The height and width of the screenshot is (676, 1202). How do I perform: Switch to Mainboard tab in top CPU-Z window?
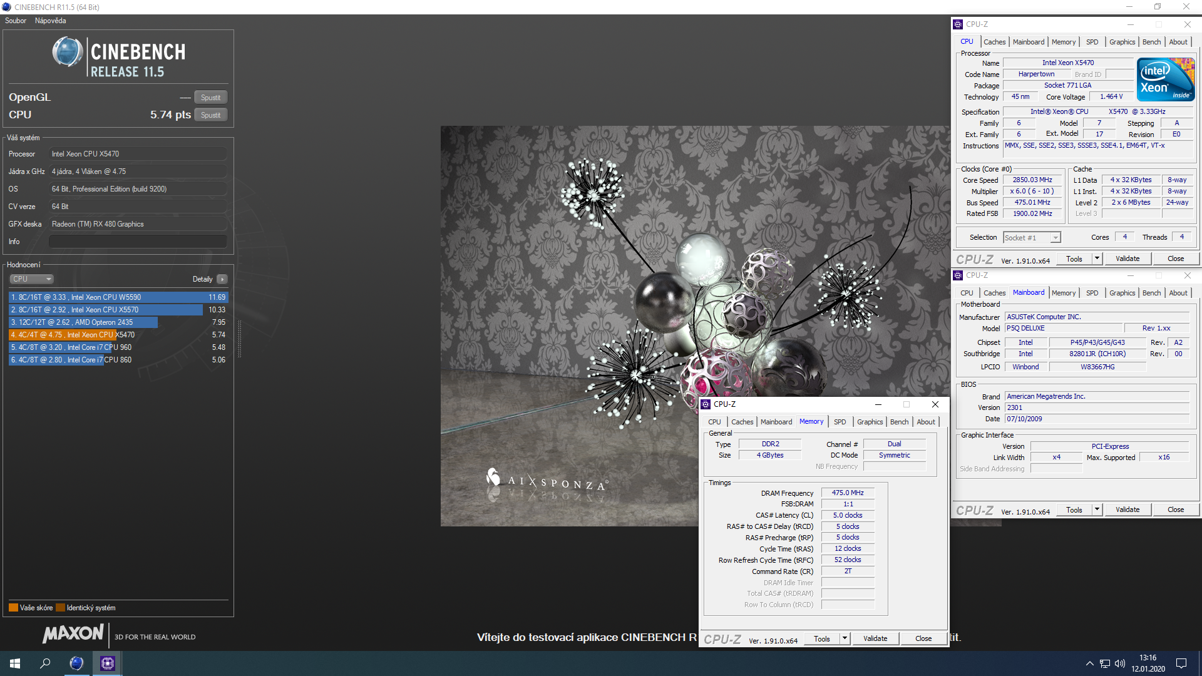point(1029,42)
